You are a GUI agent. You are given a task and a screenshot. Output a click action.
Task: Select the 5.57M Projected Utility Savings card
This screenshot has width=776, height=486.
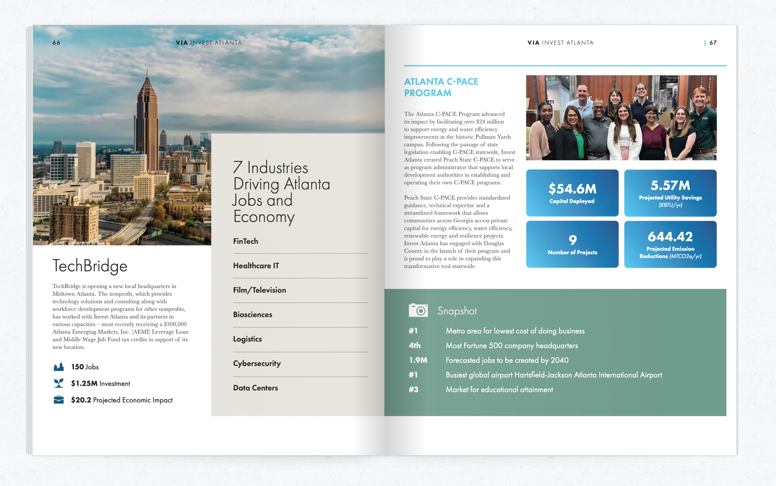click(x=670, y=193)
